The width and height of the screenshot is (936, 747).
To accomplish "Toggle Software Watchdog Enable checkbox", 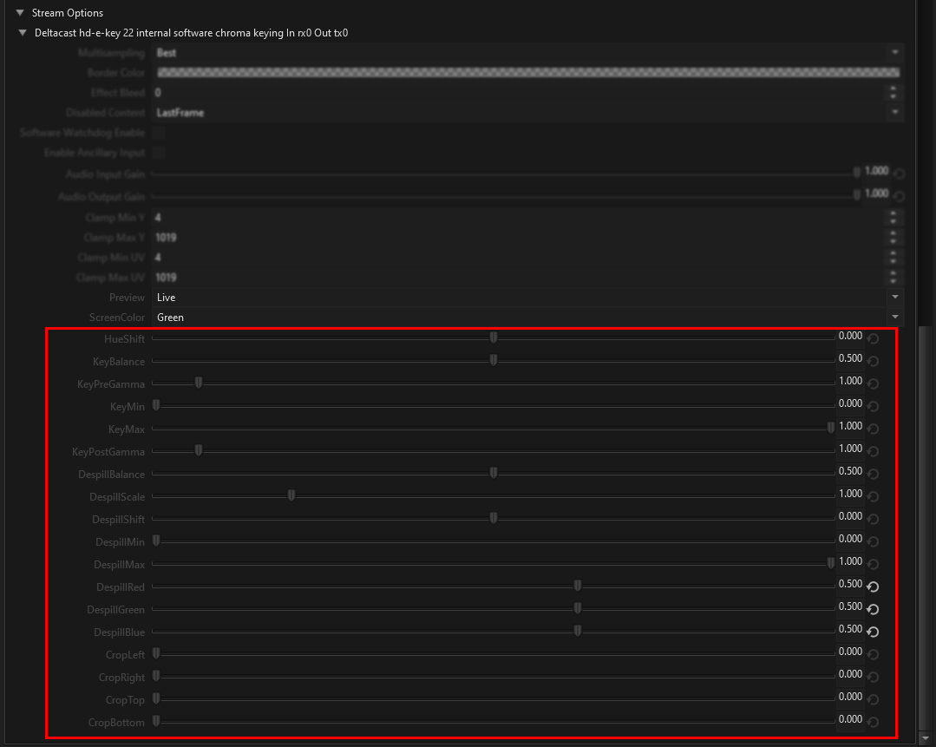I will coord(160,133).
